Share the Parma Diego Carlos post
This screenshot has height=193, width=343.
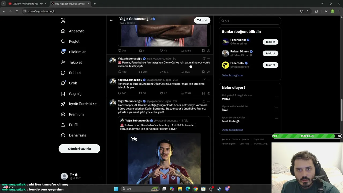[x=209, y=72]
